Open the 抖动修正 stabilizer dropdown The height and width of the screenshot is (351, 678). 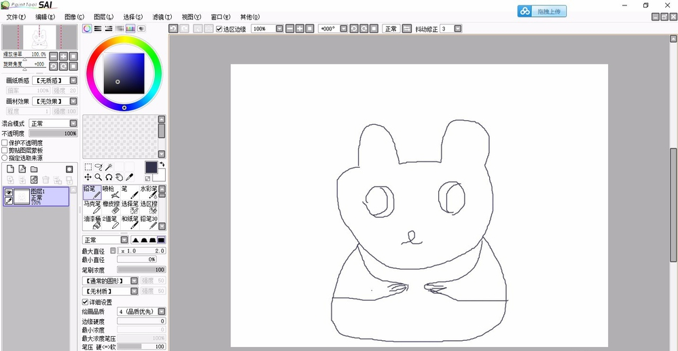(457, 29)
